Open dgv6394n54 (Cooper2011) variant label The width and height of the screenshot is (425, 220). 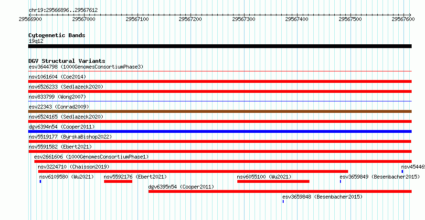tap(62, 127)
